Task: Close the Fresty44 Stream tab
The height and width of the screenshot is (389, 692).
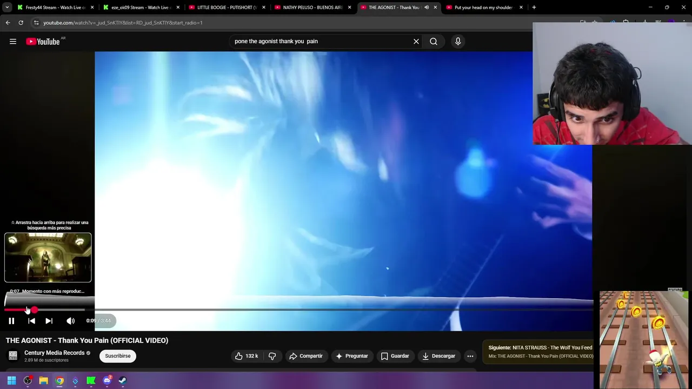Action: tap(92, 8)
